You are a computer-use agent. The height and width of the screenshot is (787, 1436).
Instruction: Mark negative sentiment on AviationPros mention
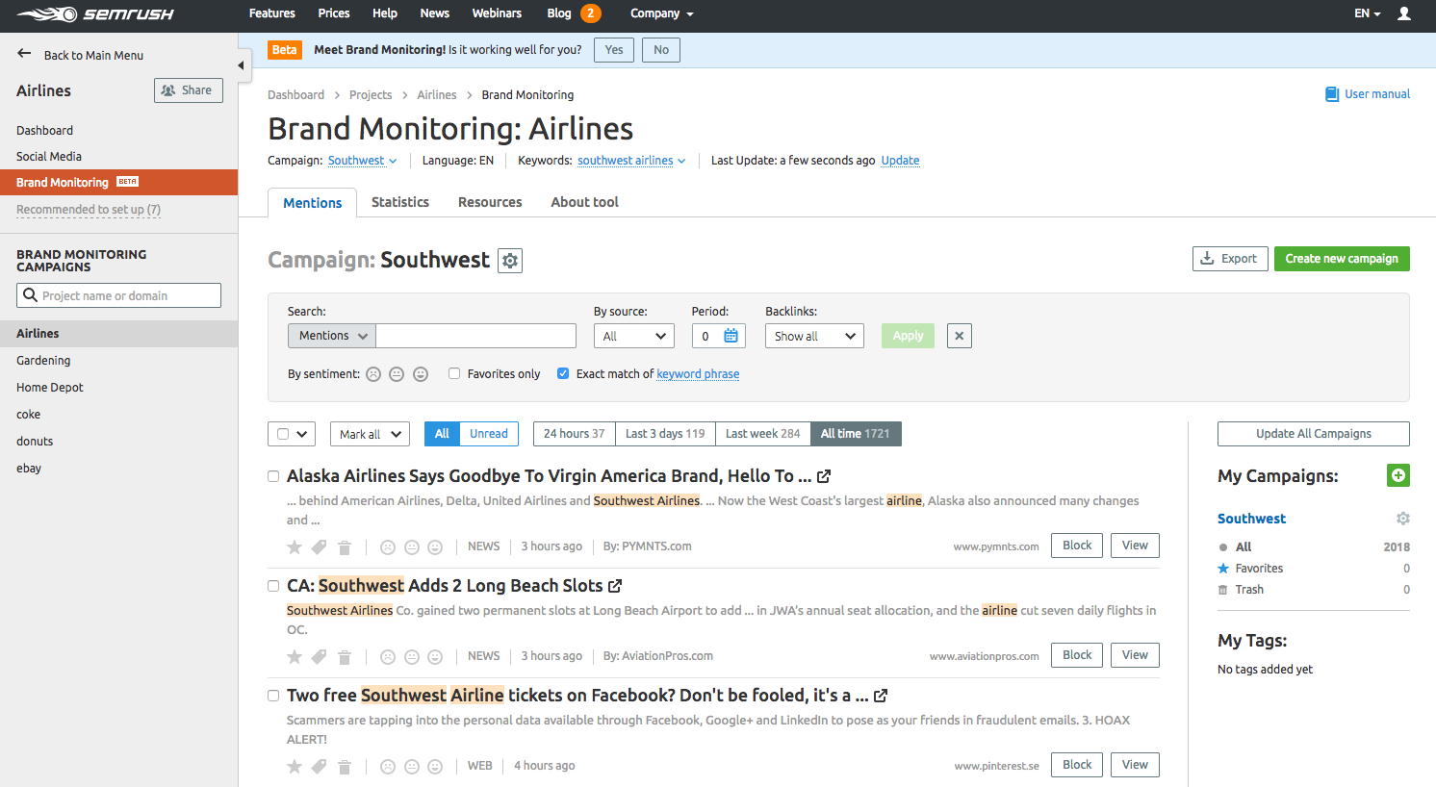coord(388,657)
